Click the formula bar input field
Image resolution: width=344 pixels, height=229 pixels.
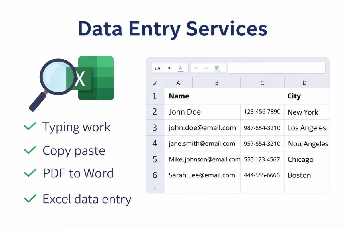coord(276,68)
